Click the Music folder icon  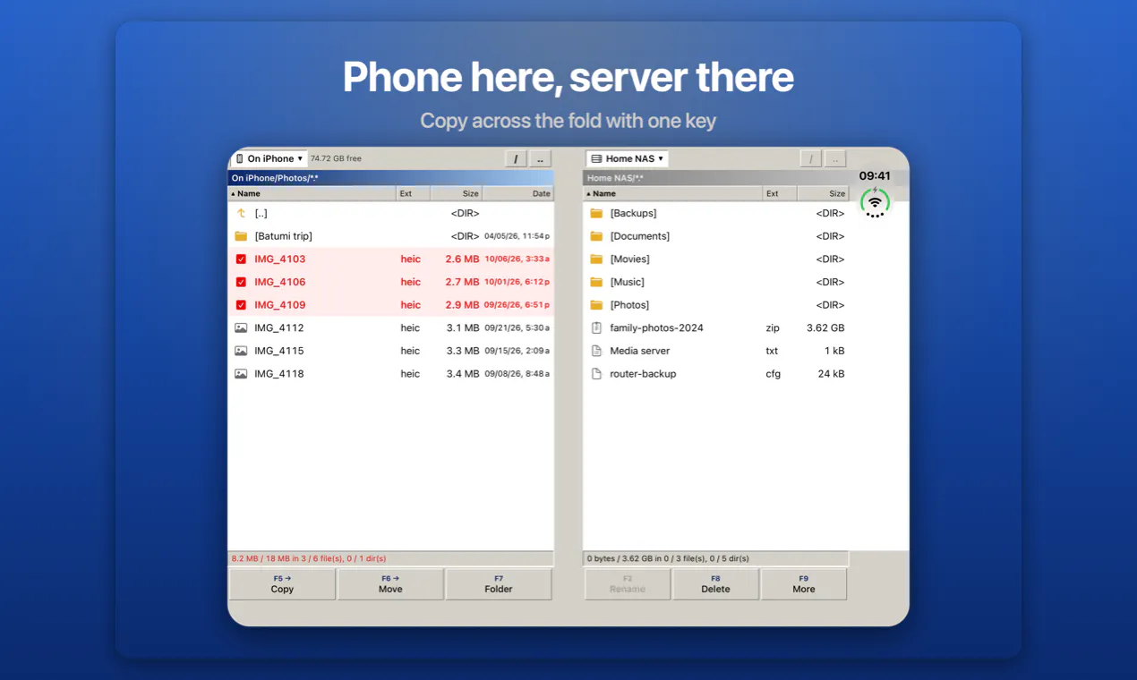pyautogui.click(x=596, y=282)
